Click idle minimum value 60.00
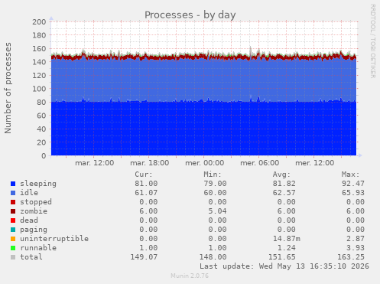The height and width of the screenshot is (284, 380). point(215,193)
